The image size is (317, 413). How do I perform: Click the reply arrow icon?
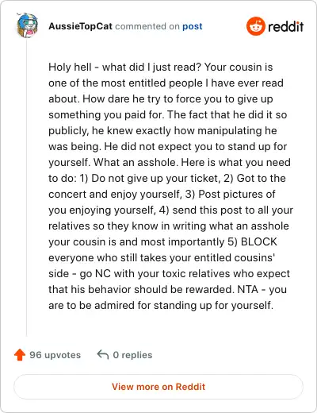tap(103, 355)
